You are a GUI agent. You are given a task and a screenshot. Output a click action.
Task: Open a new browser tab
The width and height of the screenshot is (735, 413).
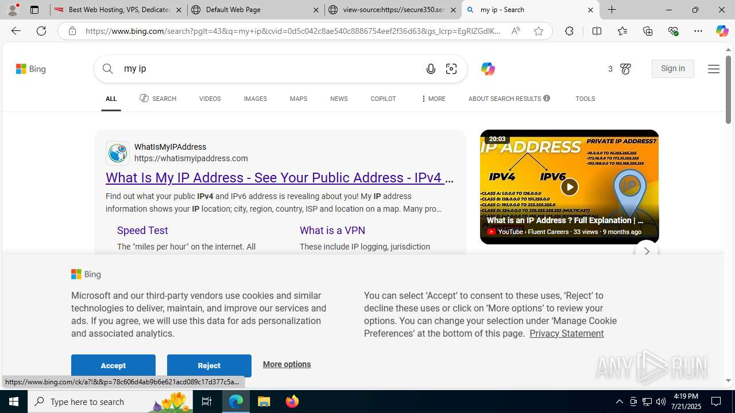tap(612, 10)
